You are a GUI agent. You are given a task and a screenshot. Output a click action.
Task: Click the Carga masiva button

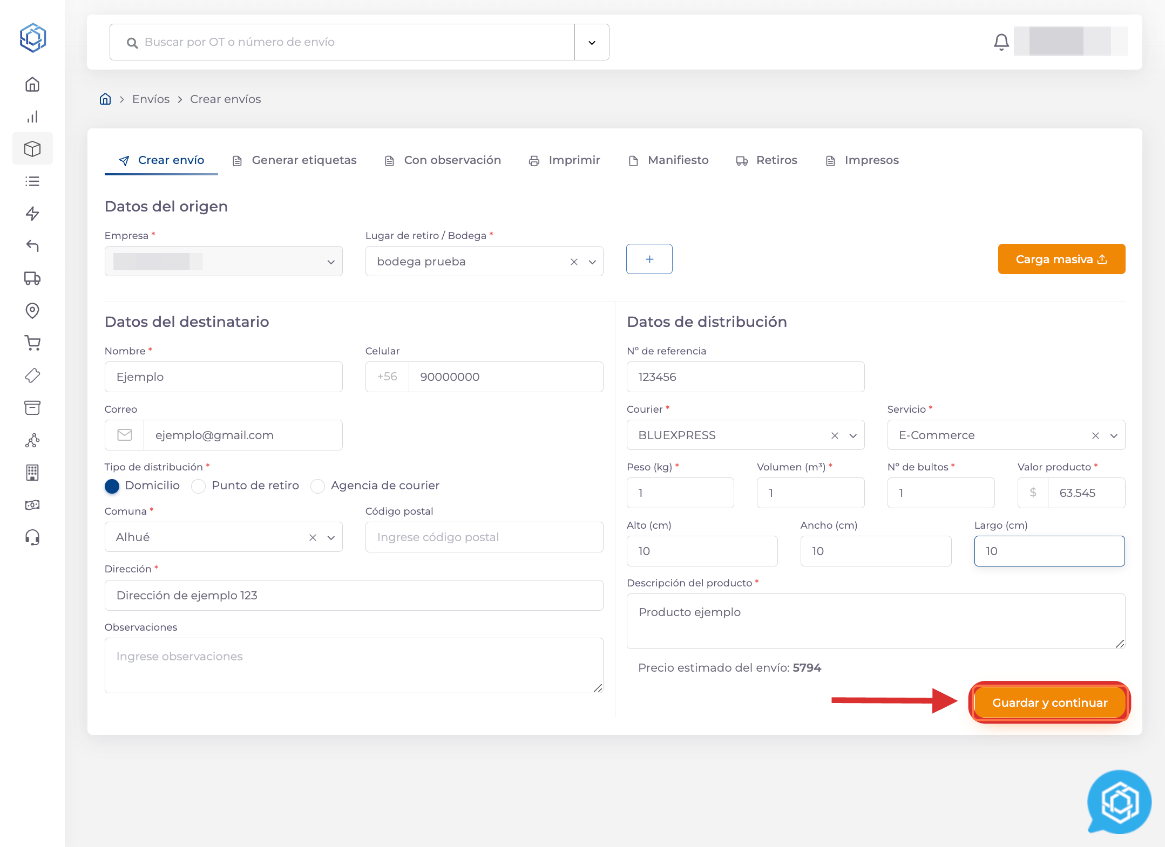[1061, 259]
